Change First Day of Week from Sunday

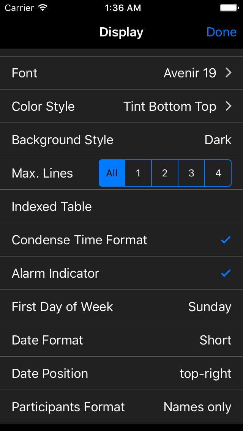pyautogui.click(x=210, y=307)
